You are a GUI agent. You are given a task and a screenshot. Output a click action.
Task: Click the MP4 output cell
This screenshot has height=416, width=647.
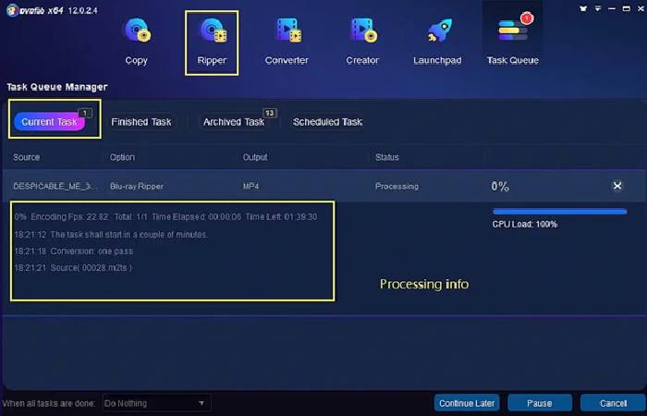[250, 186]
